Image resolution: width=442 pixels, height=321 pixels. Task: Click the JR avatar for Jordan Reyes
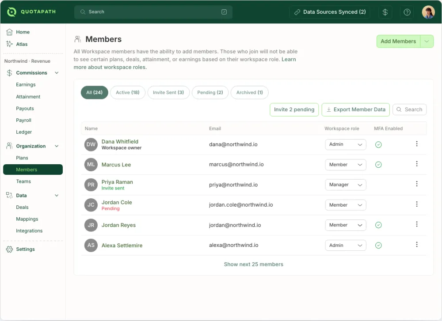(91, 225)
